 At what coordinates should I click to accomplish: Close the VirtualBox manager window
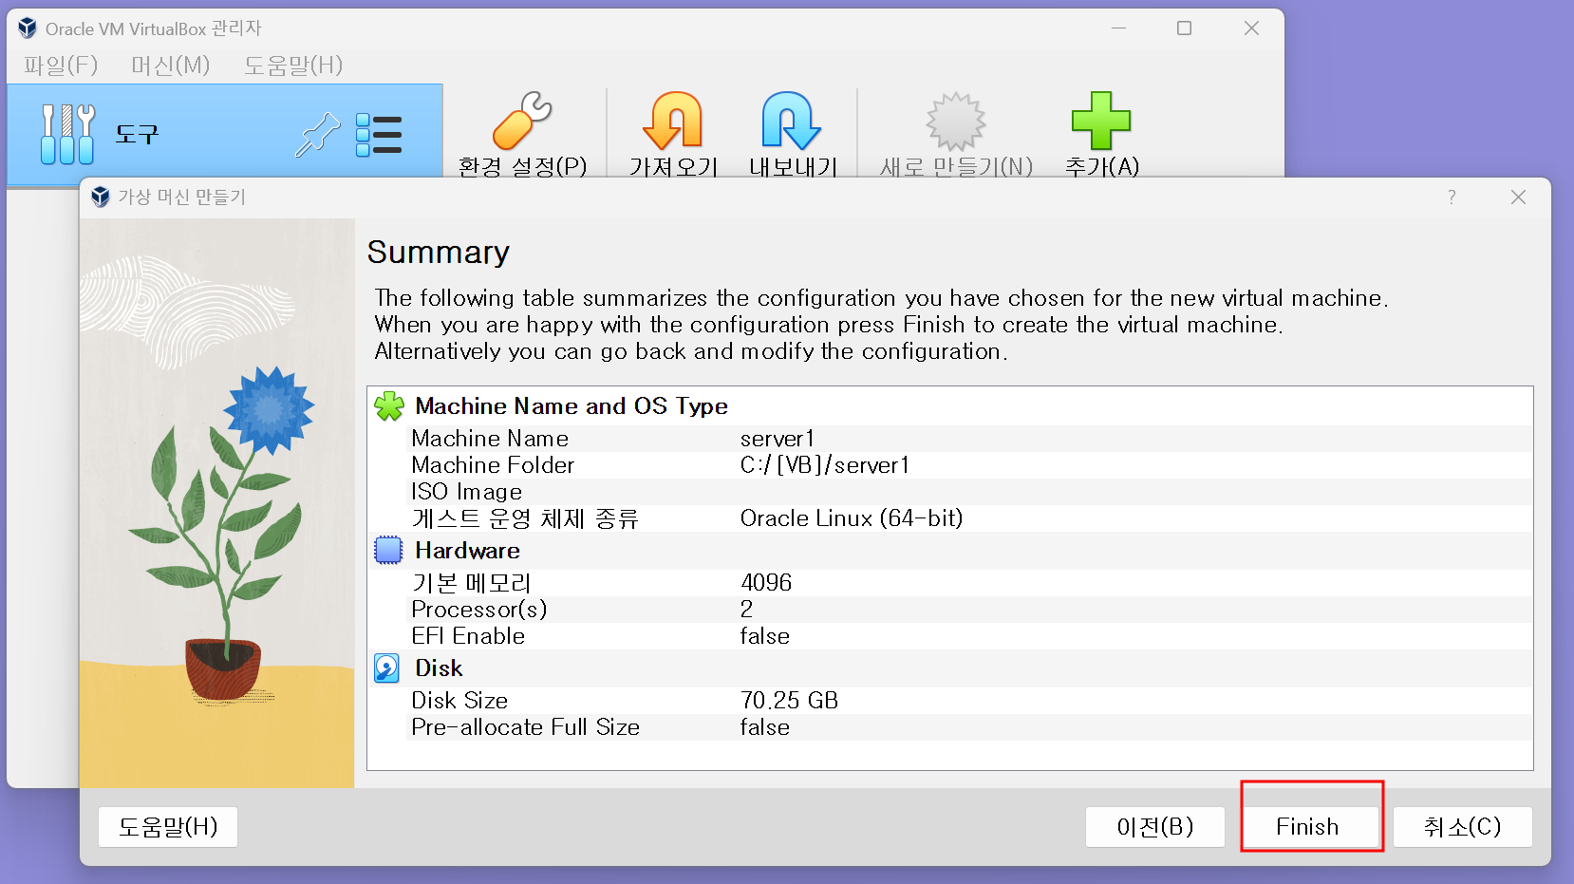point(1251,28)
